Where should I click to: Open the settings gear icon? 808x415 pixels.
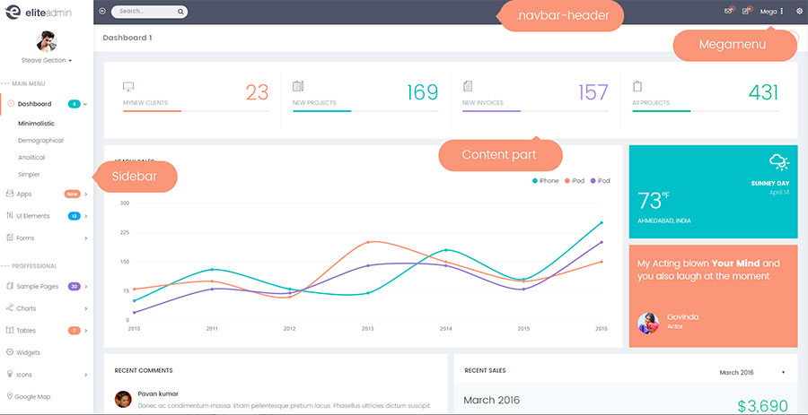[798, 11]
